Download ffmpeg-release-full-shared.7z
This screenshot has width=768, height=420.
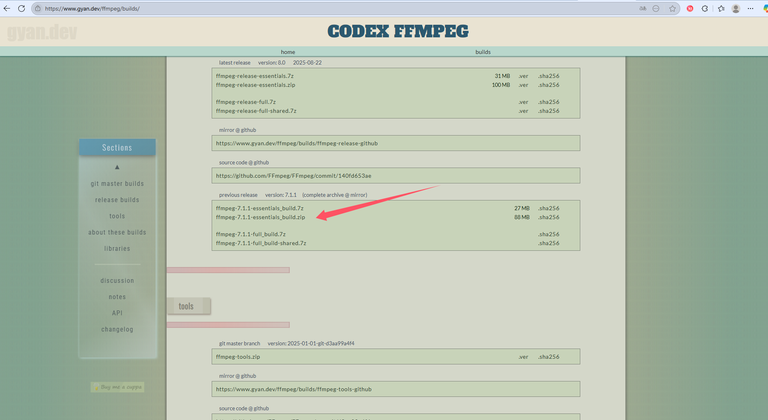(256, 111)
